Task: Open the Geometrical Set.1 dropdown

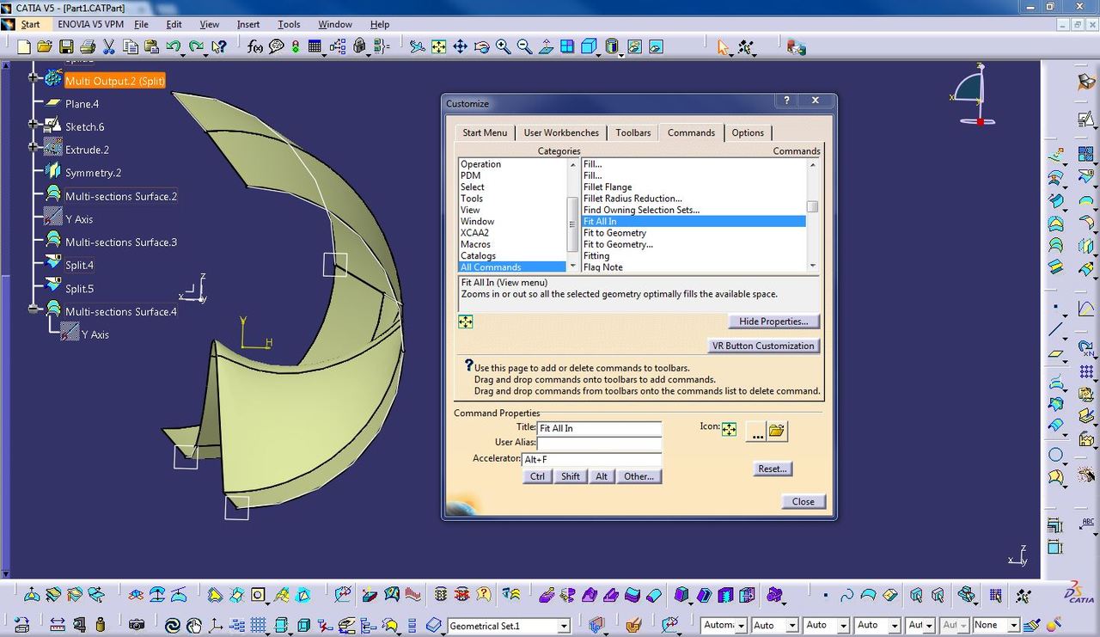Action: (x=564, y=627)
